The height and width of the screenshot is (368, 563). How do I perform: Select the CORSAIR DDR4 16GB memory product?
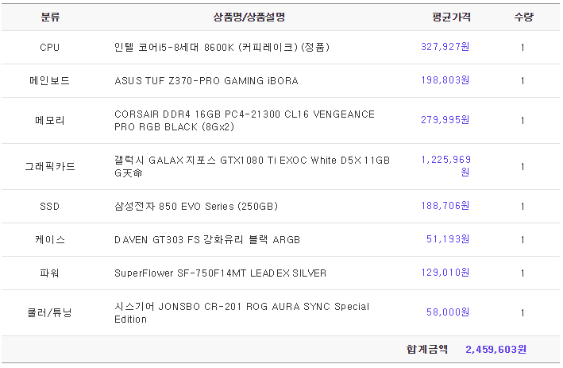click(x=245, y=120)
